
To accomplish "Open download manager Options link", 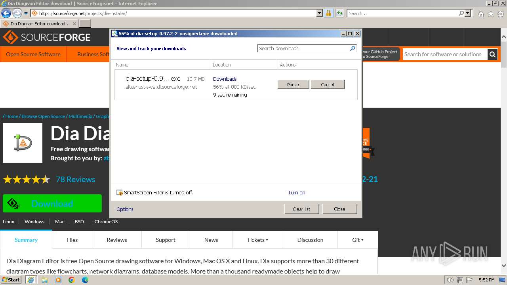I will pyautogui.click(x=125, y=209).
